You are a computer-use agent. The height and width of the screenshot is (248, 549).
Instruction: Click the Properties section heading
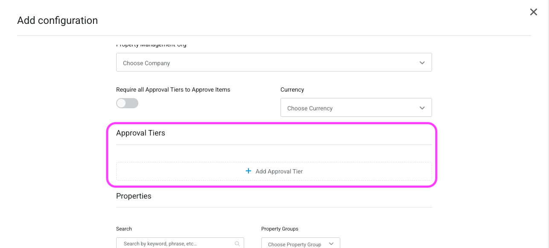pyautogui.click(x=134, y=196)
